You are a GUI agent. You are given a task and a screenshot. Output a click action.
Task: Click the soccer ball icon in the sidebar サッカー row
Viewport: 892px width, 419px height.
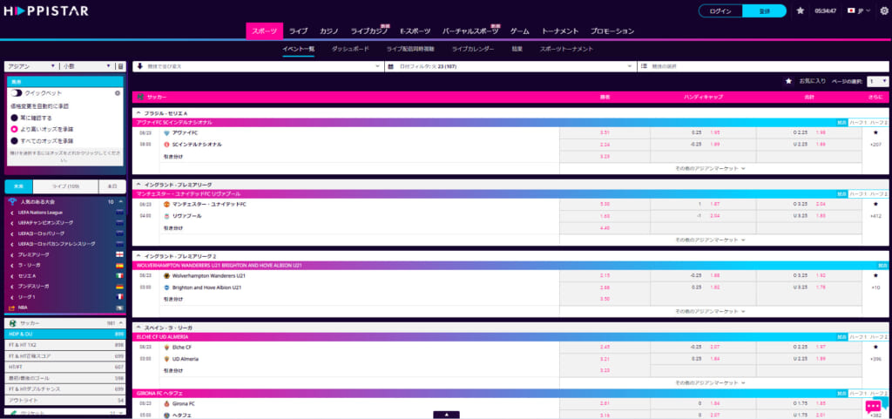[12, 323]
